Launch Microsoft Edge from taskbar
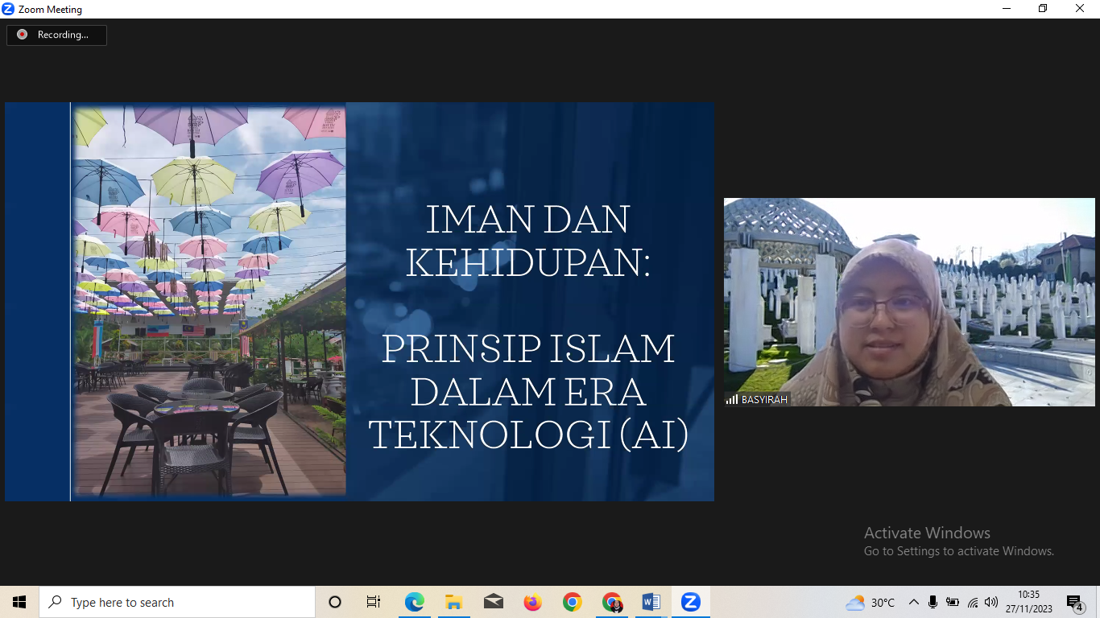Screen dimensions: 1100x618 tap(414, 602)
